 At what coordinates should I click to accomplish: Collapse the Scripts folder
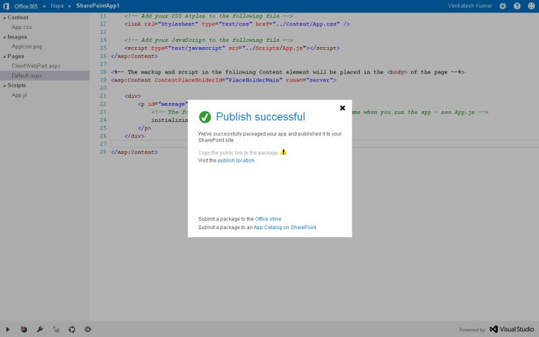click(5, 86)
